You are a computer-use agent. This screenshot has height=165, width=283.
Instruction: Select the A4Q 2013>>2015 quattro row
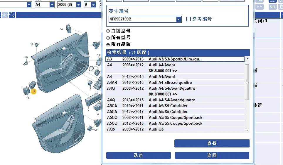(x=175, y=100)
